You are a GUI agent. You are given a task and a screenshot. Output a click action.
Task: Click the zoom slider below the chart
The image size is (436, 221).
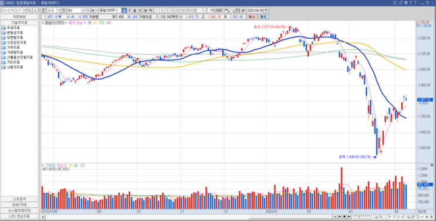click(x=362, y=216)
